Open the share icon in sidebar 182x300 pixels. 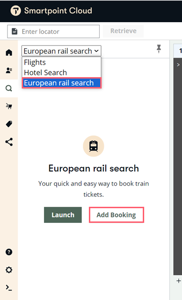pos(9,142)
